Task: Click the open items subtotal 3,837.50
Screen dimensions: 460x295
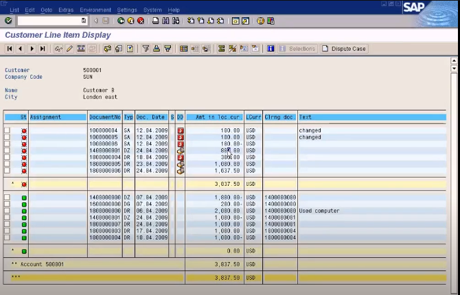Action: 227,184
